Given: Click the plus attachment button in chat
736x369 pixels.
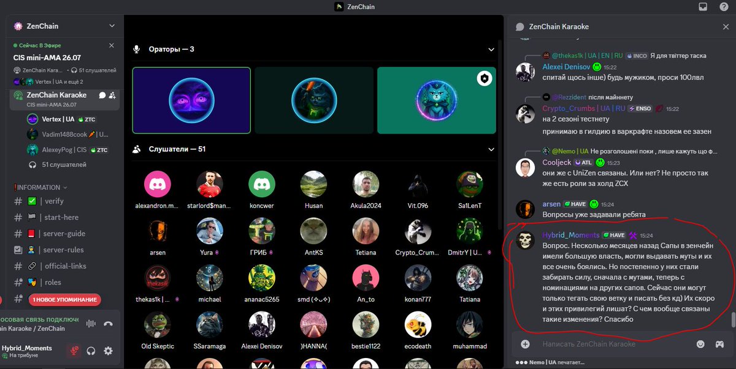Looking at the screenshot, I should 525,344.
